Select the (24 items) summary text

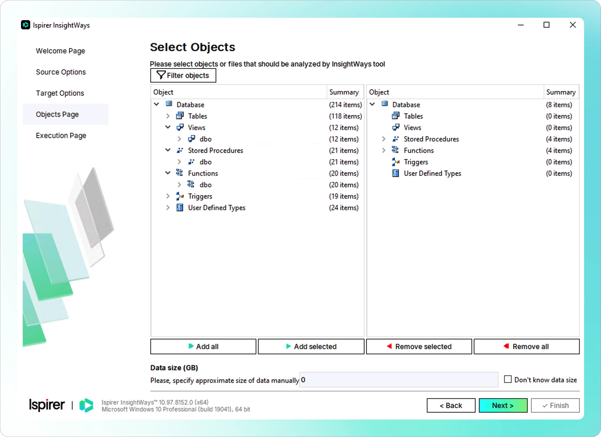[344, 207]
